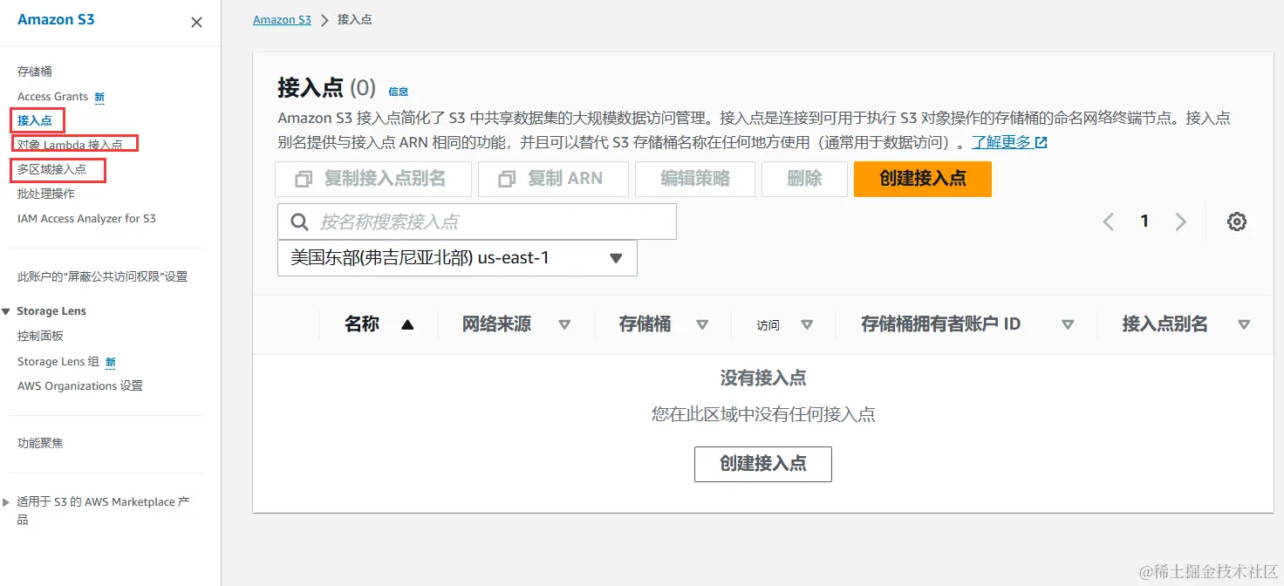
Task: Open Storage Lens 组 in sidebar
Action: 58,362
